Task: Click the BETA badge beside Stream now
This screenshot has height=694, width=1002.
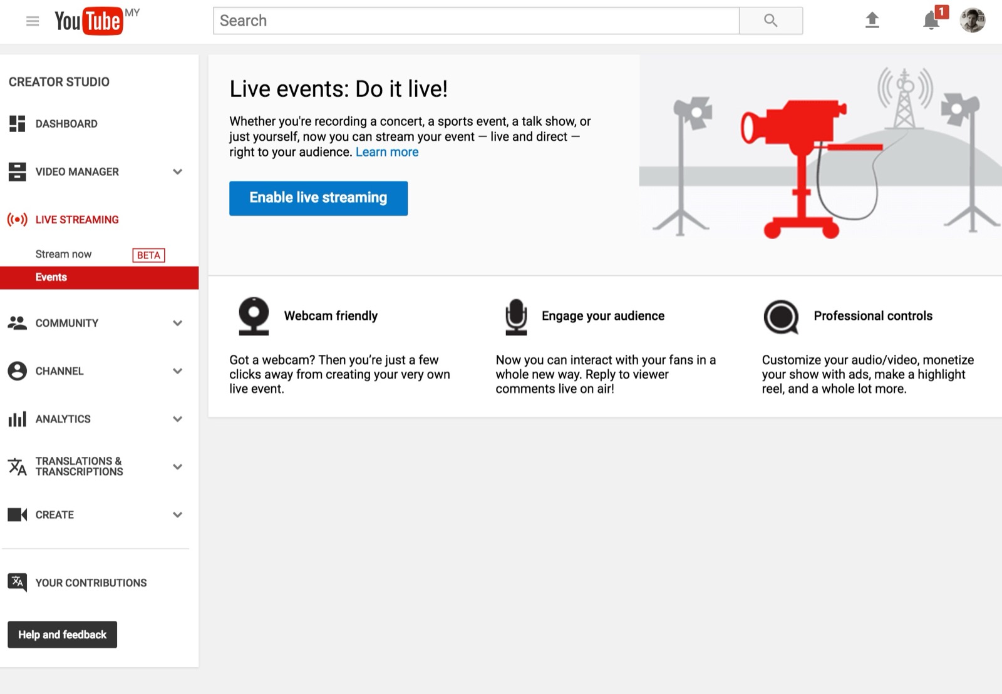Action: point(148,255)
